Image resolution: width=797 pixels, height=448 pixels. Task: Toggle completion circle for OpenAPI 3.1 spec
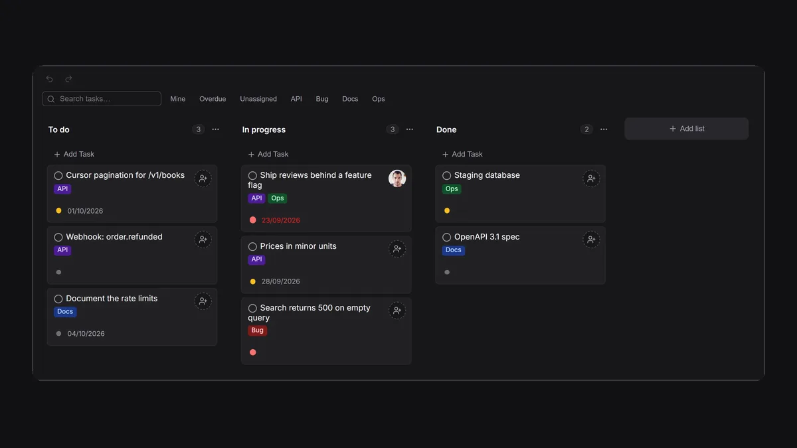click(446, 237)
